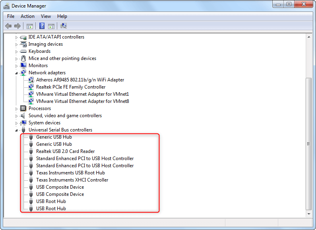Minimize the Device Manager window

click(x=278, y=4)
